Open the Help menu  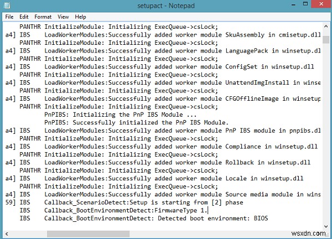point(81,17)
